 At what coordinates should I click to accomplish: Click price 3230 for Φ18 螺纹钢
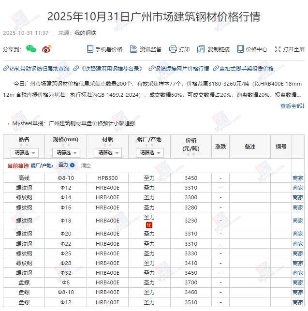coord(191,221)
